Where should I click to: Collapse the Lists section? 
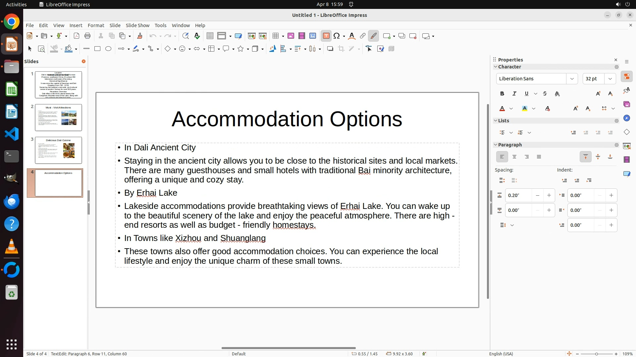496,121
